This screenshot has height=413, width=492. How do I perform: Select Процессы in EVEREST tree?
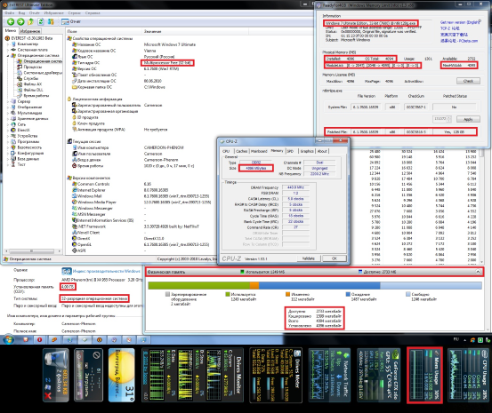click(x=33, y=68)
